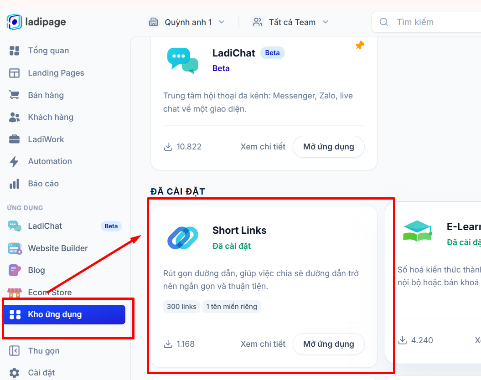The image size is (481, 380).
Task: Click download icon next to 10.822
Action: [x=168, y=147]
